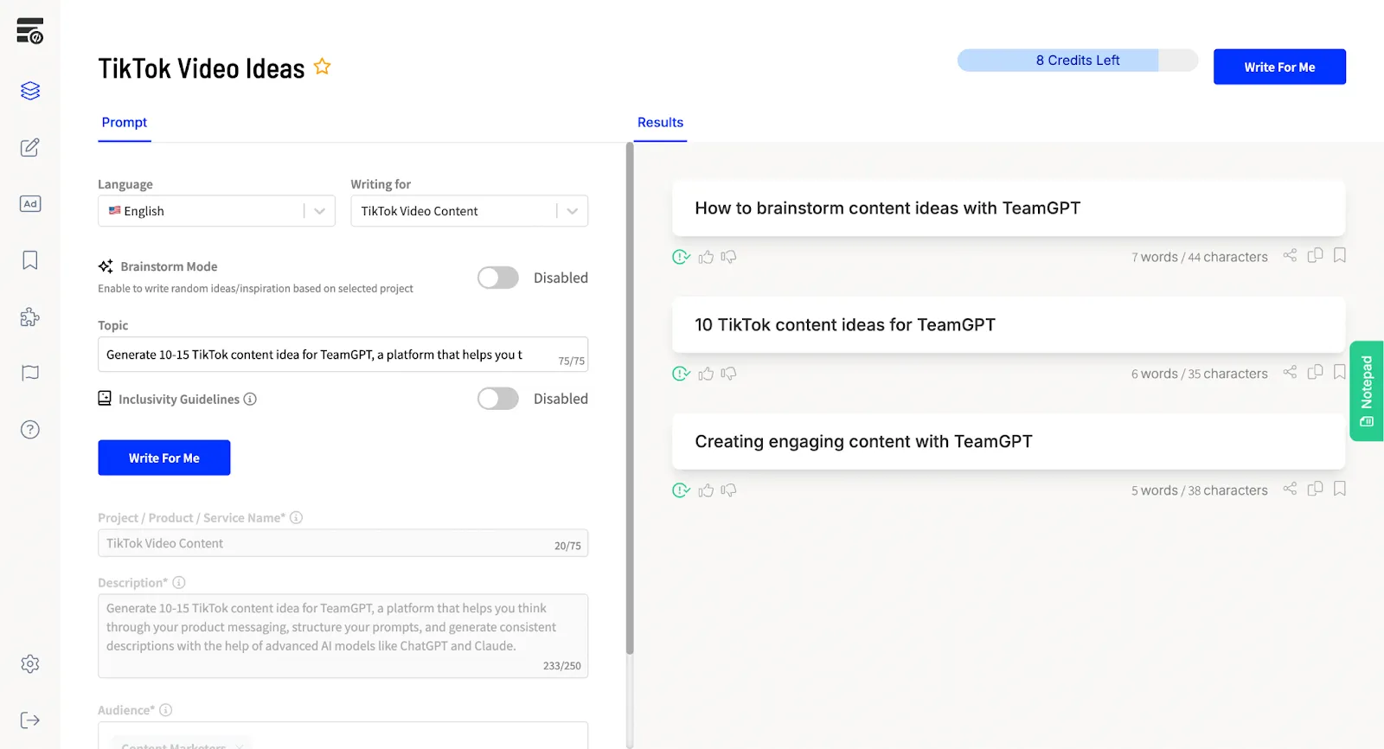Click the top-right Write For Me button
This screenshot has width=1384, height=749.
[x=1279, y=67]
